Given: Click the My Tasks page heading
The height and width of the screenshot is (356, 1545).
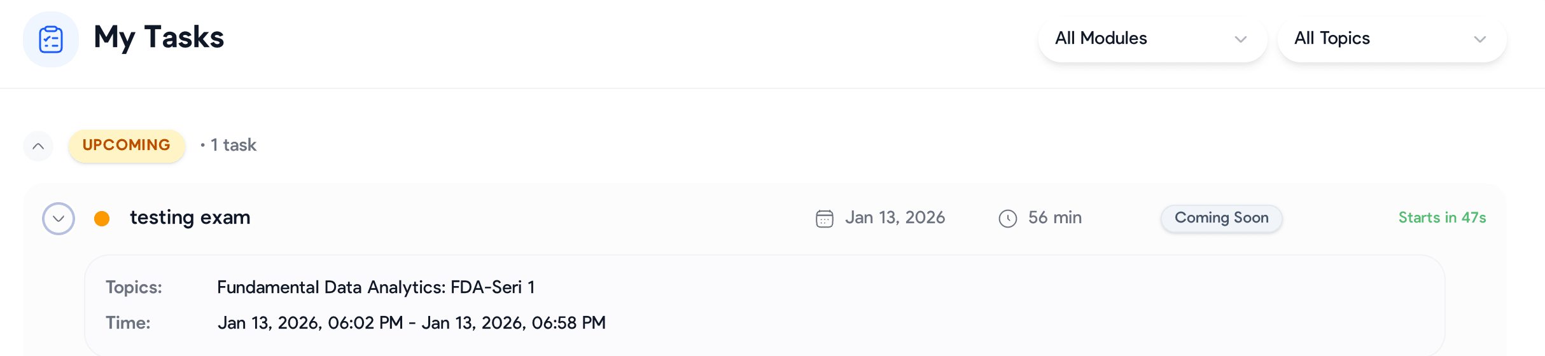Looking at the screenshot, I should coord(159,38).
